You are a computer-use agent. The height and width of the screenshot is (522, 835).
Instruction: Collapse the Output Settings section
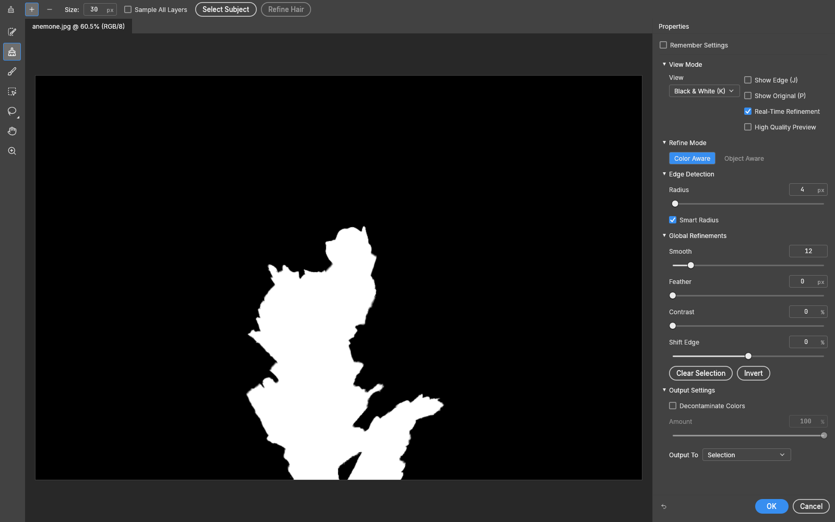664,390
